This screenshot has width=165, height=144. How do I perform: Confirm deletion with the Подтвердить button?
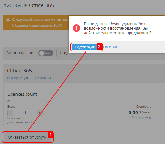[x=84, y=47]
